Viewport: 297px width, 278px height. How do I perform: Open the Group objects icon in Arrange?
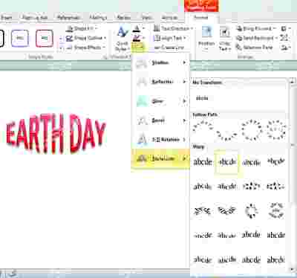click(284, 38)
